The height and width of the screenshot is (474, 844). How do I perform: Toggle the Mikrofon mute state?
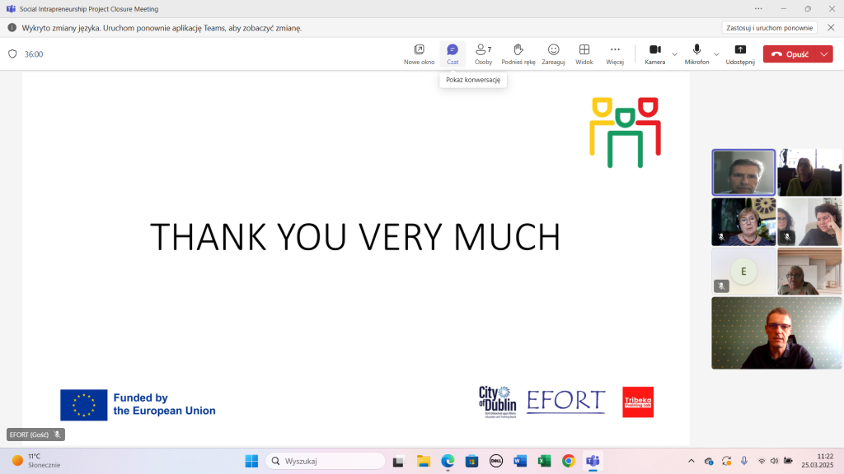point(696,53)
